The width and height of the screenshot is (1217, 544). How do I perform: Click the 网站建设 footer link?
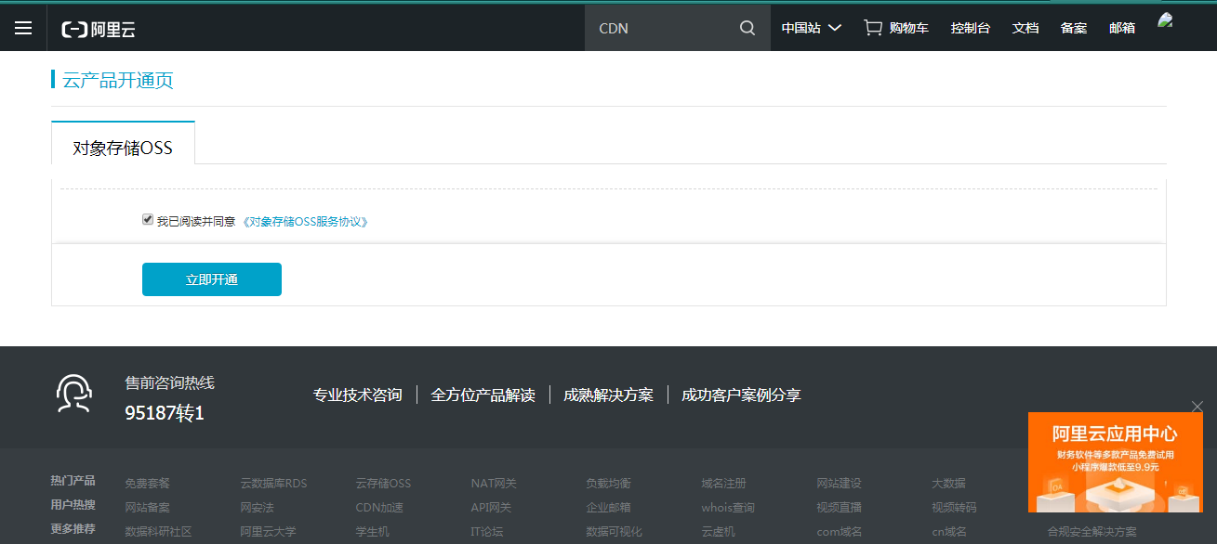(x=840, y=484)
